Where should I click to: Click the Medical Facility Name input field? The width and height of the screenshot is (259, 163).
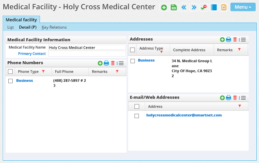pyautogui.click(x=87, y=47)
